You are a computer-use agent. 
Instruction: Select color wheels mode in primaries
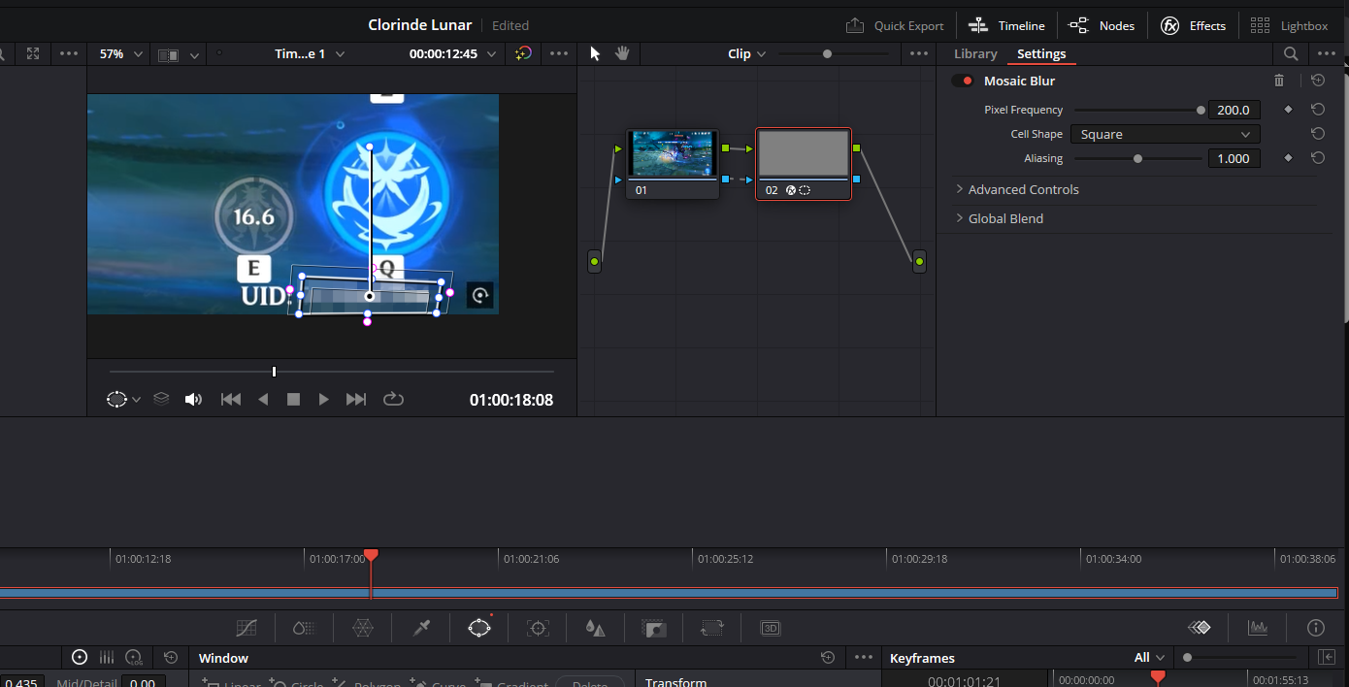click(x=80, y=658)
